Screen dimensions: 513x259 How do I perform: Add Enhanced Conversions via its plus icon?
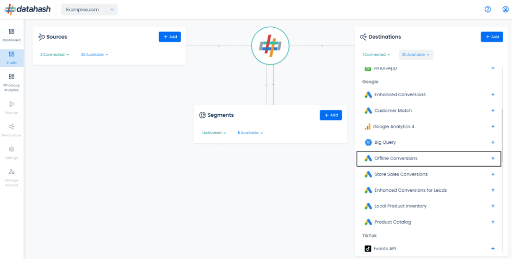click(493, 94)
